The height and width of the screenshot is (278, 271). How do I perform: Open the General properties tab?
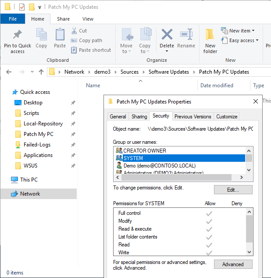[x=118, y=117]
